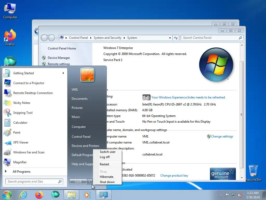Image resolution: width=266 pixels, height=200 pixels.
Task: Click the user account picture
Action: [87, 75]
